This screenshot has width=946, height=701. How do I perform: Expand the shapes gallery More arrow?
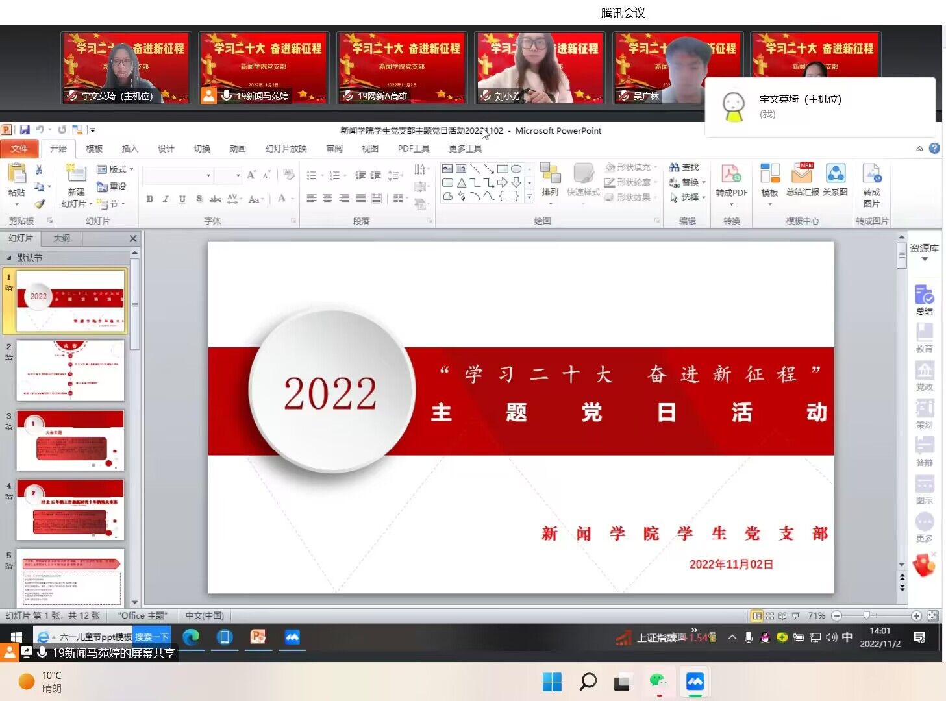[529, 197]
